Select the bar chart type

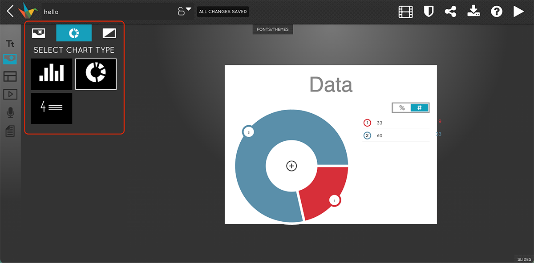(51, 74)
